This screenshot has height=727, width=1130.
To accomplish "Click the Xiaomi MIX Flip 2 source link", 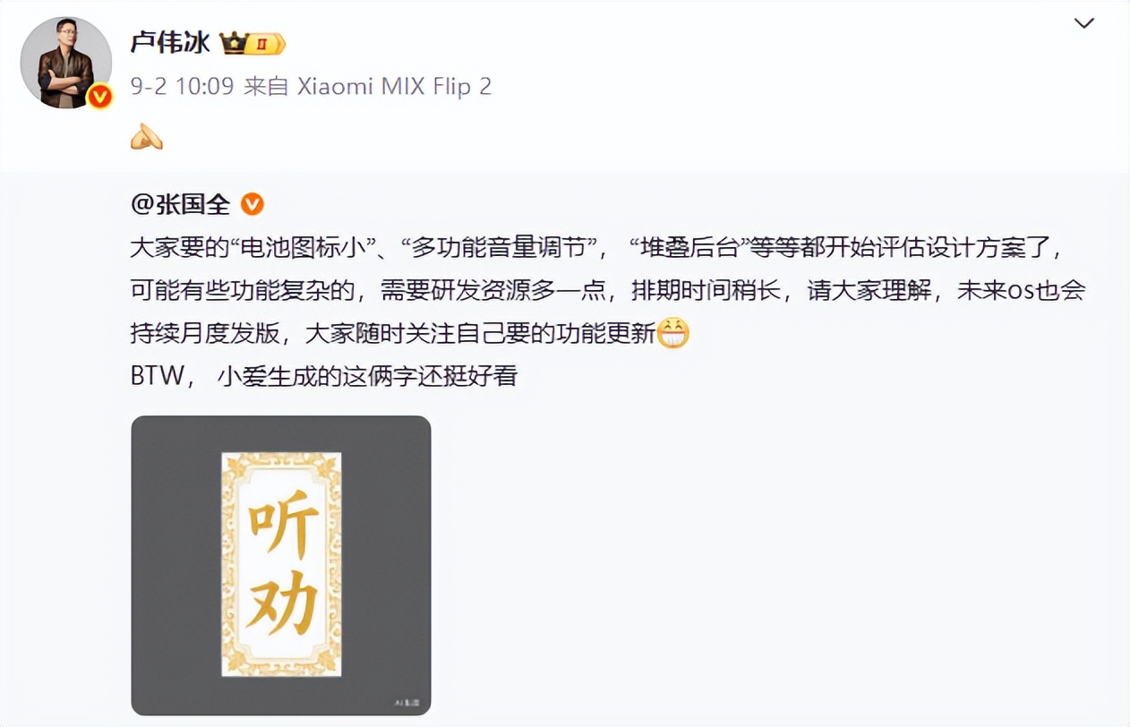I will pyautogui.click(x=394, y=86).
